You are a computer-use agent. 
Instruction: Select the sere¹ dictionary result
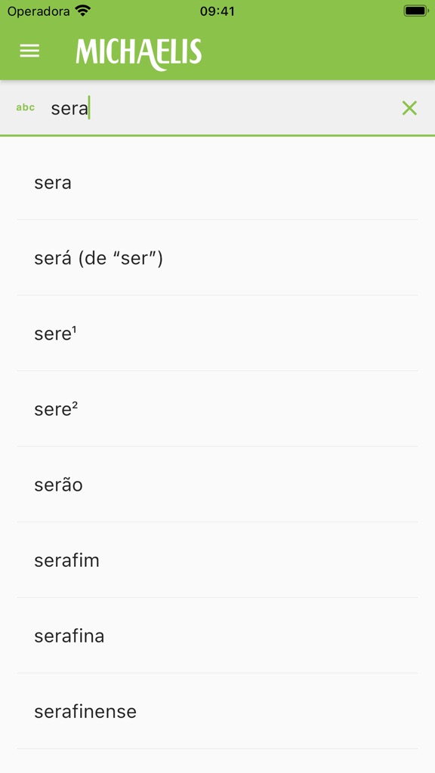coord(57,333)
